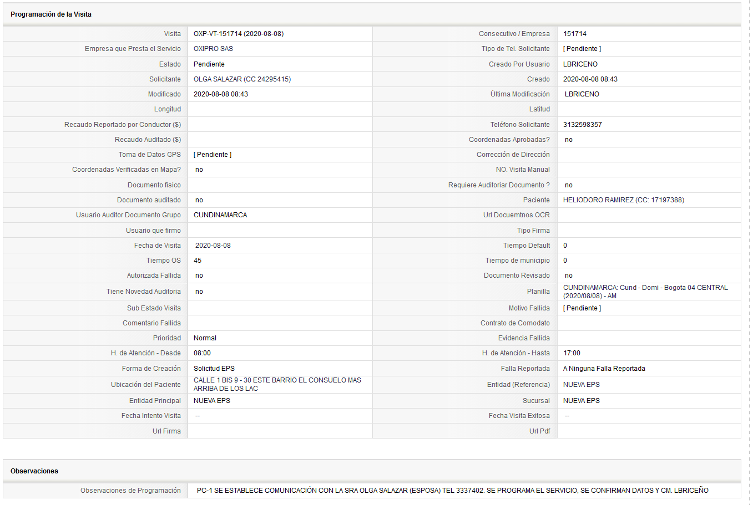The image size is (753, 505).
Task: Click Corrección de Dirección label
Action: 513,155
